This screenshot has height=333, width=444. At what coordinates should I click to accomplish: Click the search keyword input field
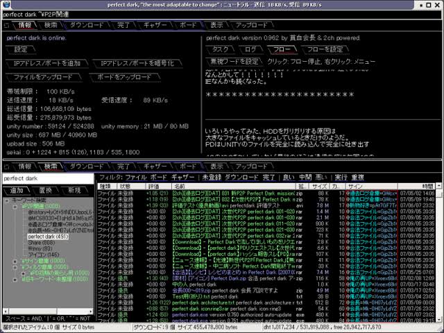[48, 179]
